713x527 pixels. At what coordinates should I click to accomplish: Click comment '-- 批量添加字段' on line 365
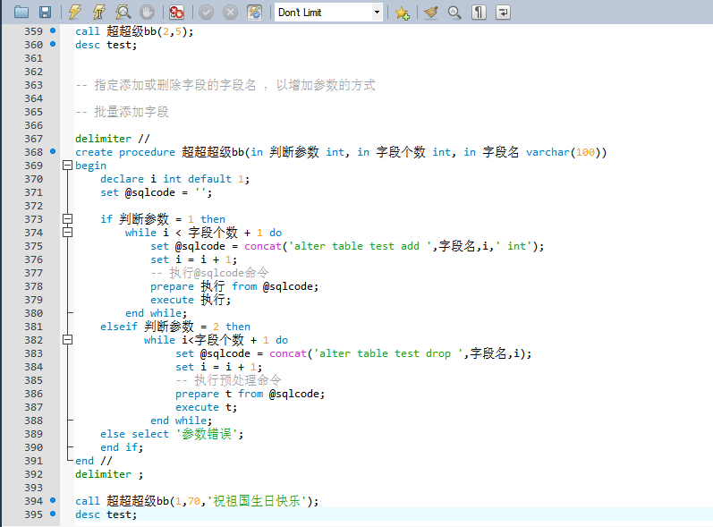122,112
